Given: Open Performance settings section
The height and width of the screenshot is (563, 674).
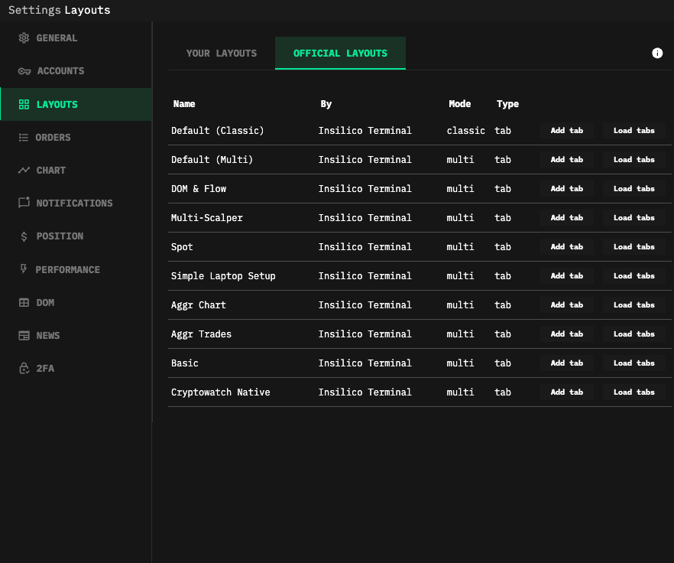Looking at the screenshot, I should click(x=76, y=269).
